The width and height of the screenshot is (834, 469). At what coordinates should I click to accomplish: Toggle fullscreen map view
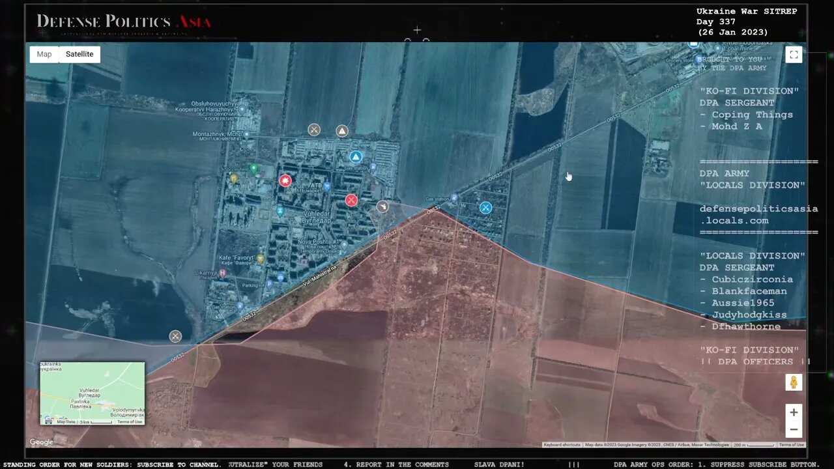pos(794,55)
